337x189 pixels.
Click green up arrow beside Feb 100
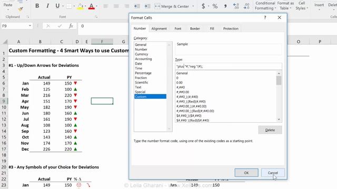point(75,89)
